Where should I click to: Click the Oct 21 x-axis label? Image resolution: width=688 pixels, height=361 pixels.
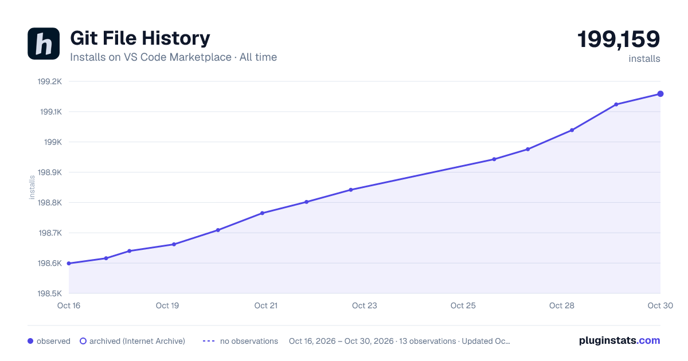pos(266,305)
